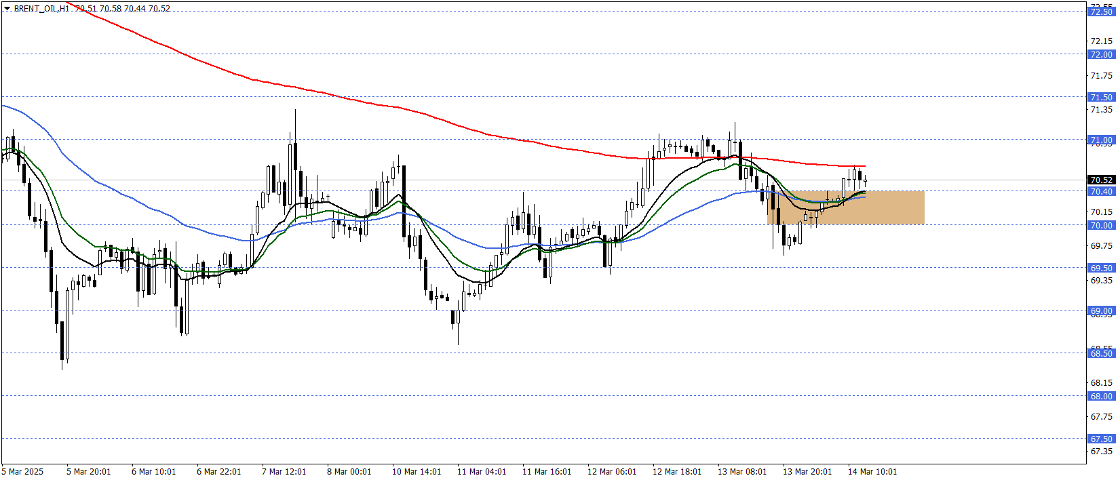Click the 11 Mar 04:01 time label
Image resolution: width=1120 pixels, height=480 pixels.
coord(482,472)
